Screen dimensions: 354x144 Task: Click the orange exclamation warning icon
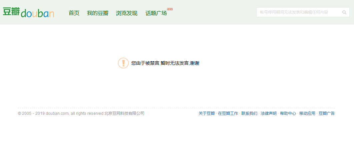click(123, 63)
